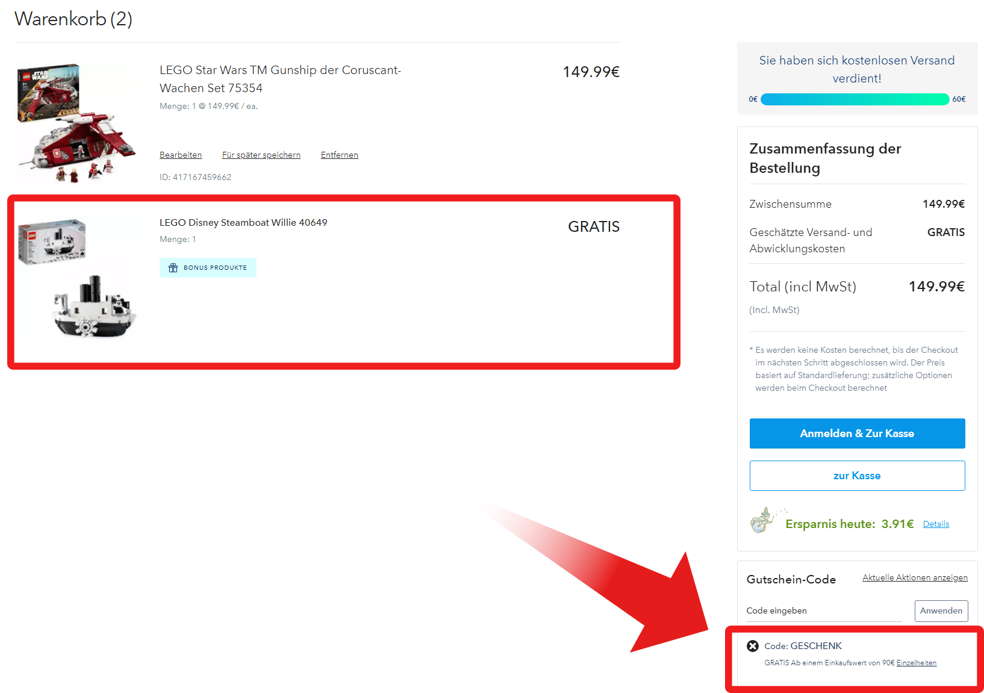Focus the Code eingeben input field

click(x=824, y=611)
